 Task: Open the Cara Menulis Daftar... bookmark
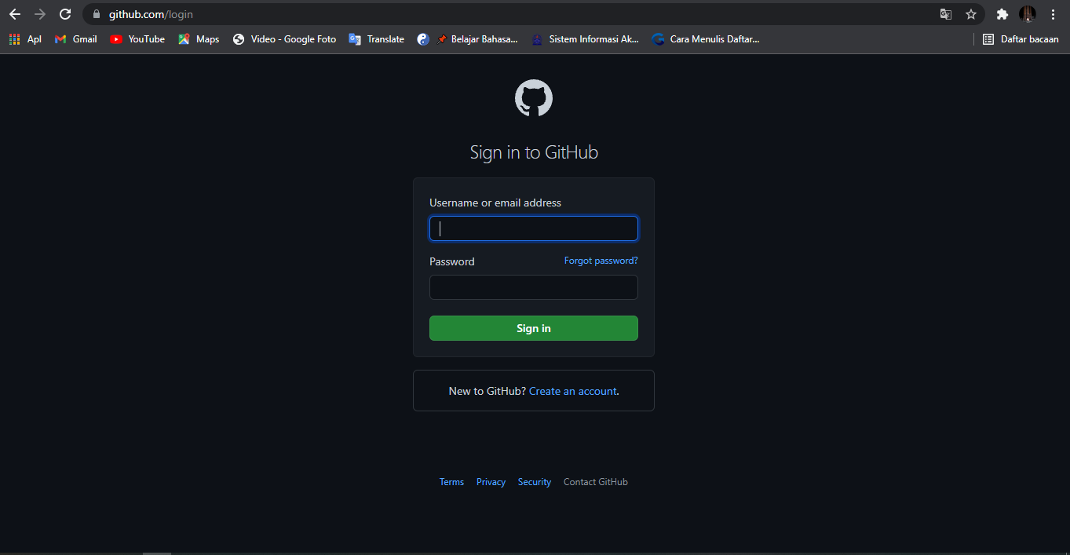(706, 39)
